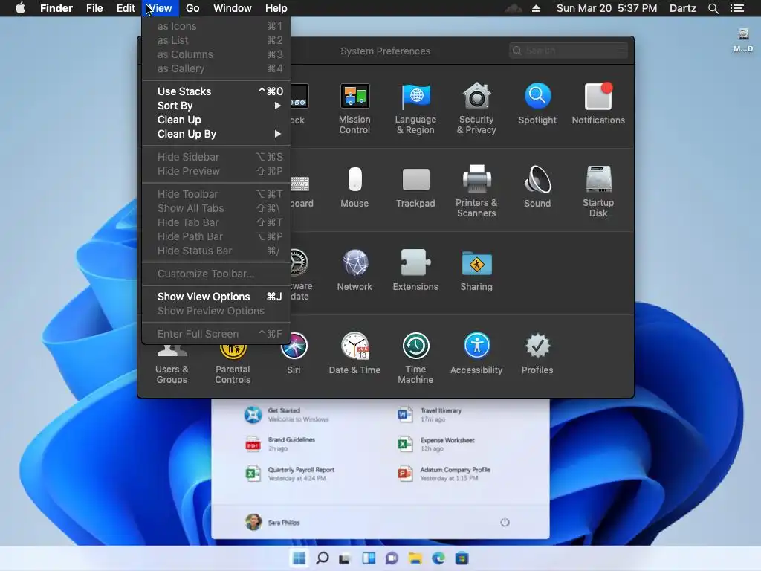The width and height of the screenshot is (761, 571).
Task: Open Microsoft Store from the taskbar
Action: coord(462,558)
